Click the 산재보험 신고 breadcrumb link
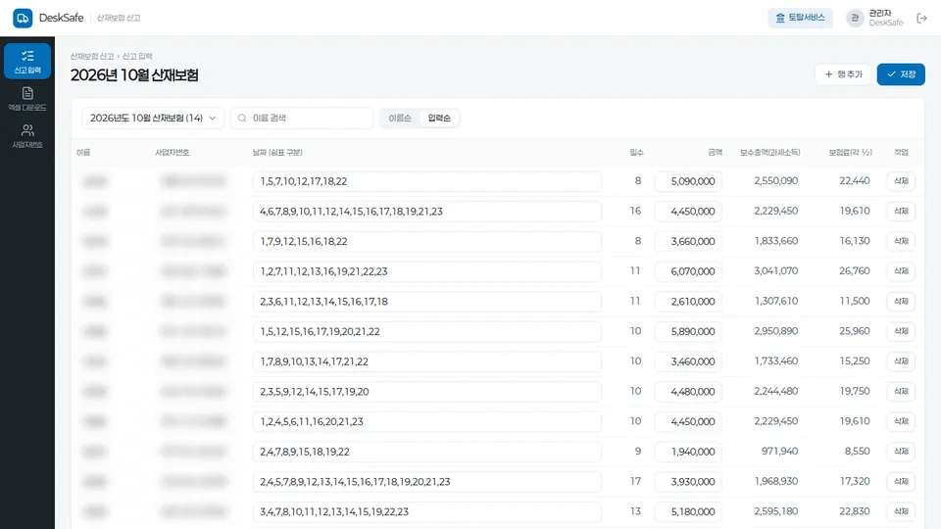This screenshot has height=529, width=941. coord(92,57)
